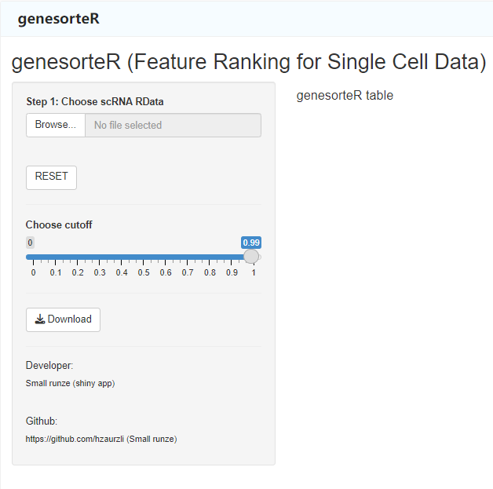Click the No file selected field

[173, 125]
